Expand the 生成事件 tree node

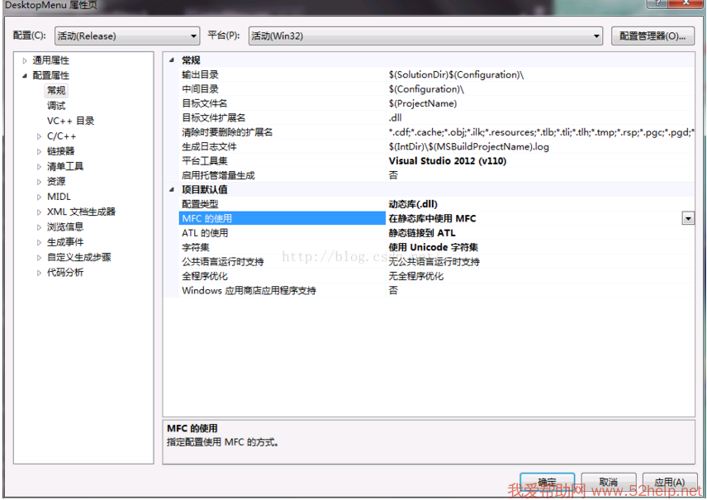pos(39,242)
